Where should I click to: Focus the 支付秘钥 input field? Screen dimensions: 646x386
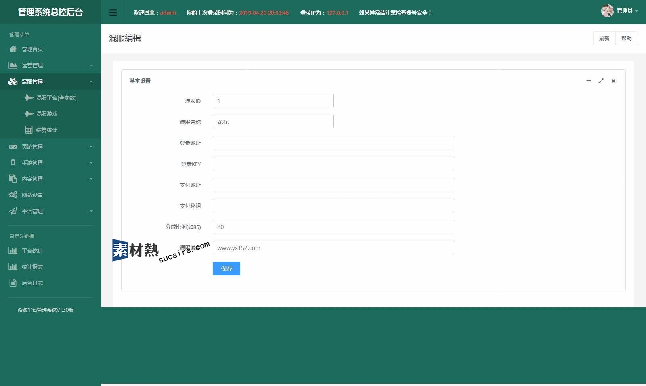(334, 206)
